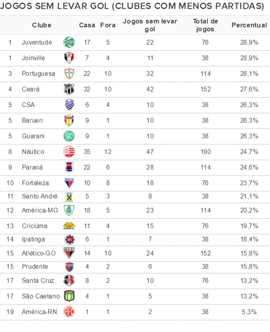Click the Juventude club crest

69,42
